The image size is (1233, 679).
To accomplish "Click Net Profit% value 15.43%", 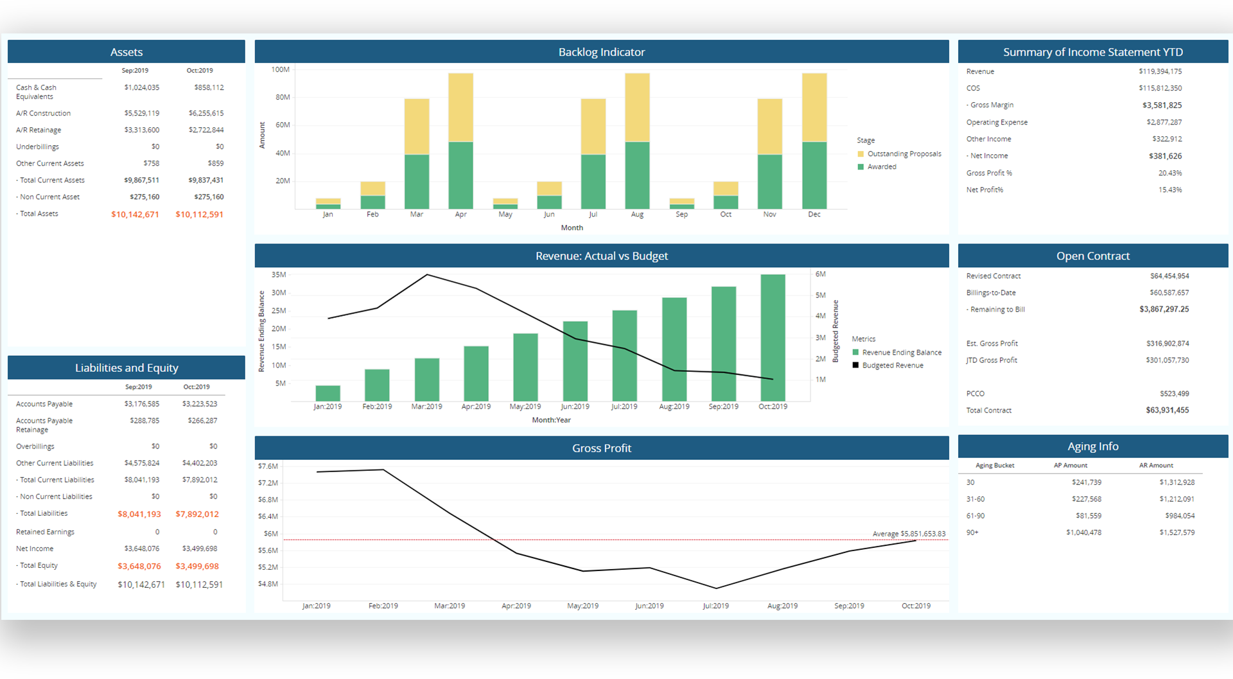I will (1170, 190).
